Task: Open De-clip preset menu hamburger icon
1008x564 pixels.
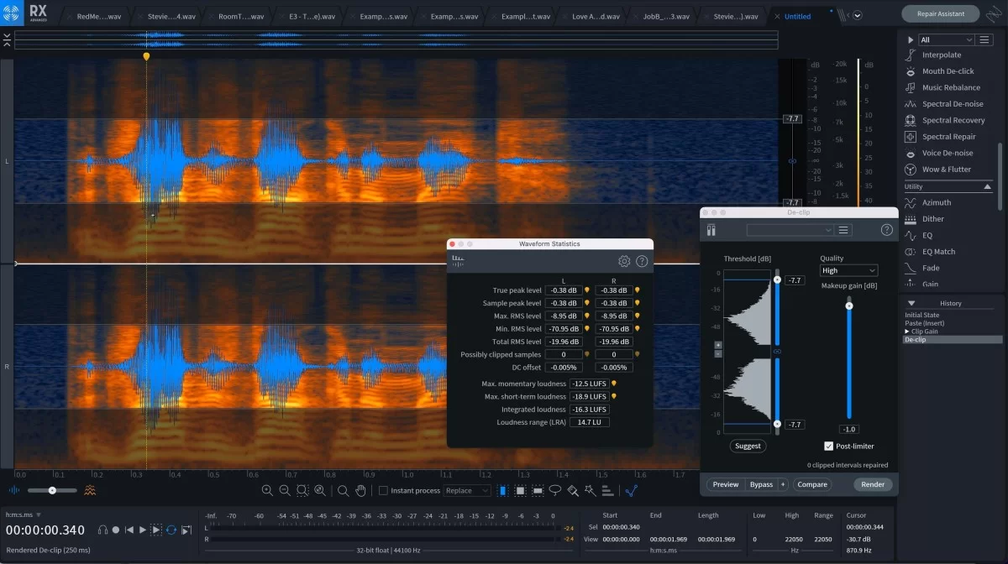Action: pyautogui.click(x=844, y=230)
